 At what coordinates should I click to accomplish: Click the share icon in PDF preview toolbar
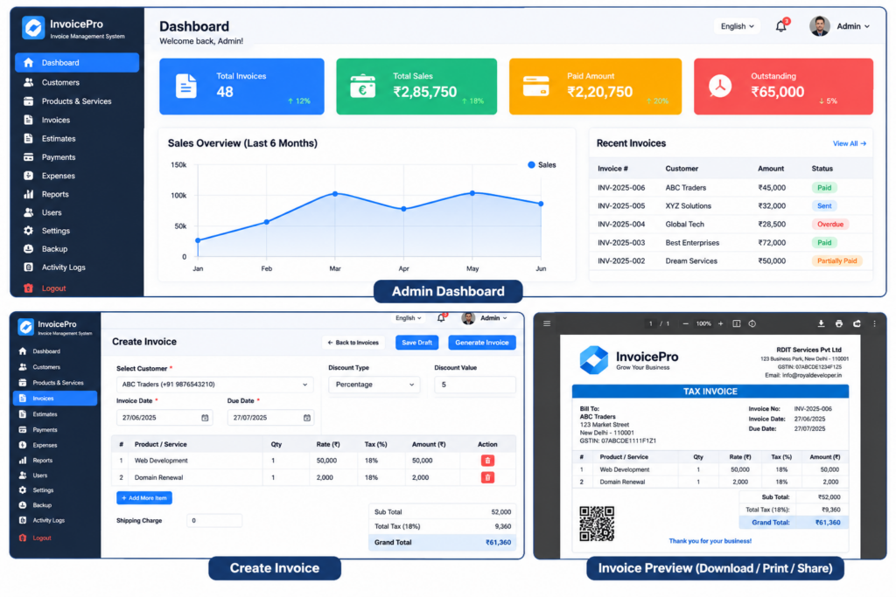pos(857,323)
